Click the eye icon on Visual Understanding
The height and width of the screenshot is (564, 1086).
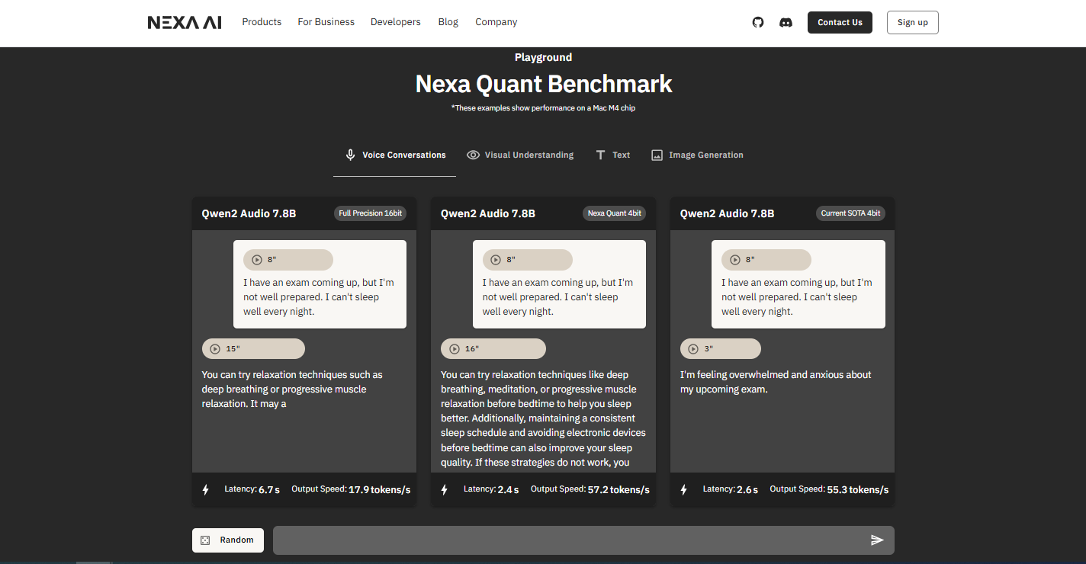click(x=473, y=155)
